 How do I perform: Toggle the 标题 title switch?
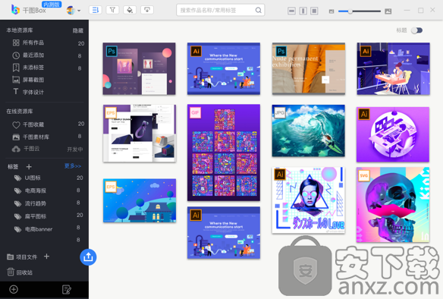[416, 30]
